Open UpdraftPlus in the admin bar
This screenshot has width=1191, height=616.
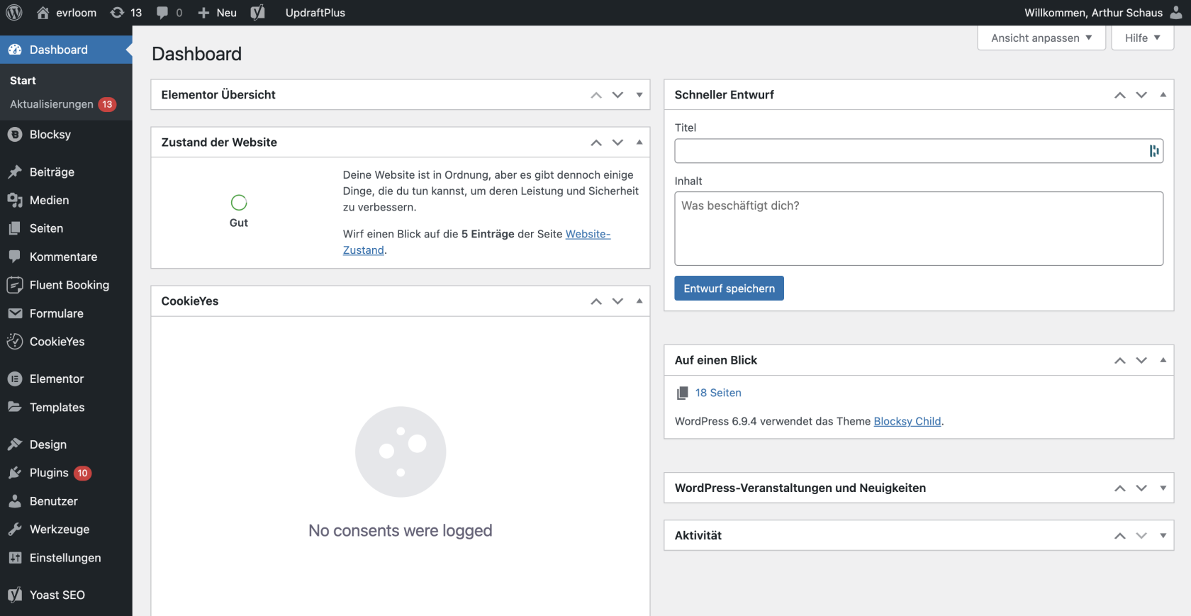click(x=315, y=13)
